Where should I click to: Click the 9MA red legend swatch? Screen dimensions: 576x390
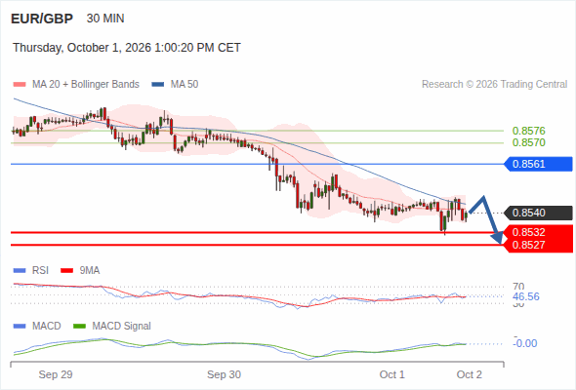click(66, 271)
